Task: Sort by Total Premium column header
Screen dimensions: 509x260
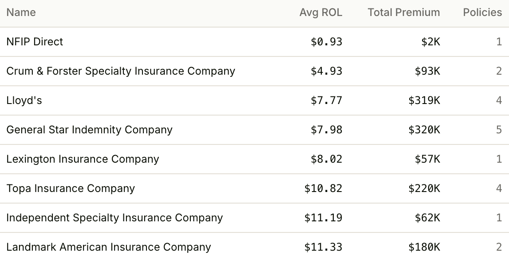Action: (x=404, y=12)
